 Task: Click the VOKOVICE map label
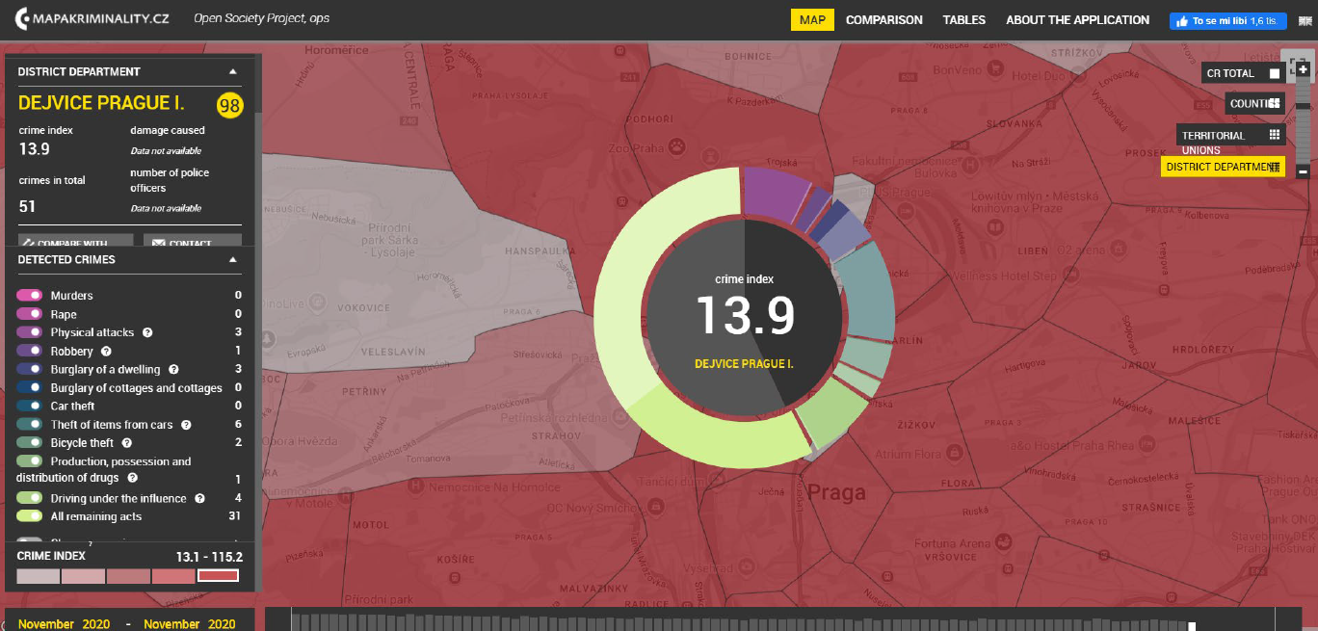(x=362, y=307)
